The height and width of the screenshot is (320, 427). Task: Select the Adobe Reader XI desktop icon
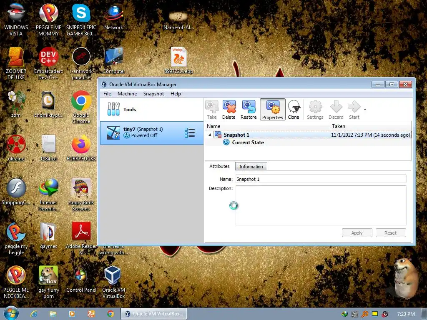pos(81,238)
